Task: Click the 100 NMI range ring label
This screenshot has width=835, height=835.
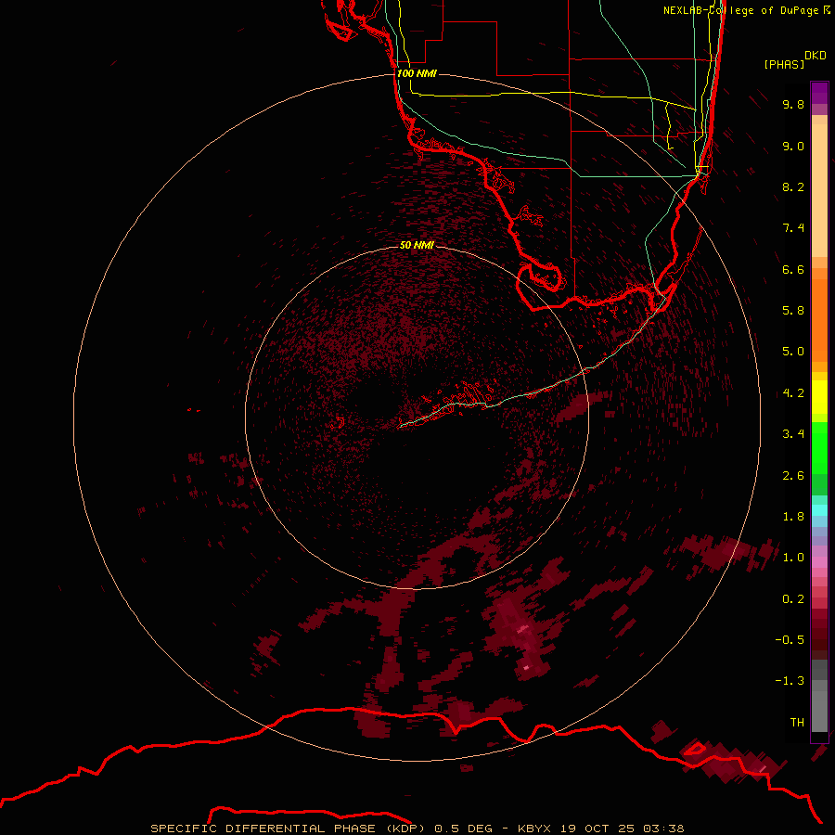Action: click(x=417, y=73)
